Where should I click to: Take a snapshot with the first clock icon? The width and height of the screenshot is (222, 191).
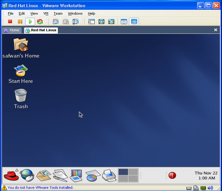[x=55, y=22]
